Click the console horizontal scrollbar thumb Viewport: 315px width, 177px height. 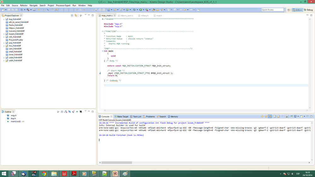point(117,163)
